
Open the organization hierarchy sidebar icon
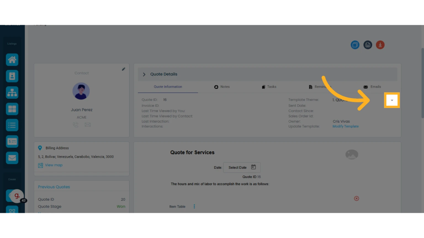coord(12,93)
